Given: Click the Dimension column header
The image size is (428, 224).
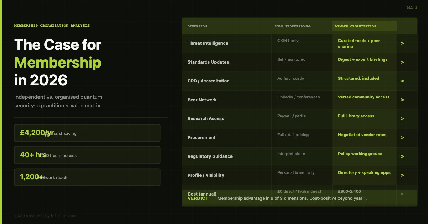Looking at the screenshot, I should [x=197, y=26].
